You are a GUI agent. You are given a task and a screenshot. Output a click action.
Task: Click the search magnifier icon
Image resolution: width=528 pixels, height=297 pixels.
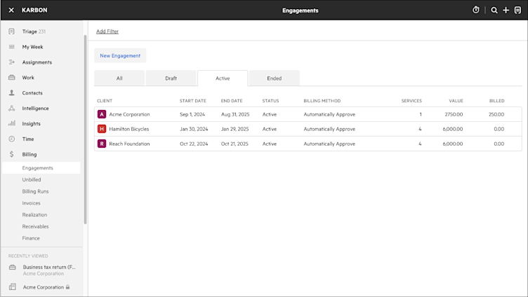tap(494, 11)
